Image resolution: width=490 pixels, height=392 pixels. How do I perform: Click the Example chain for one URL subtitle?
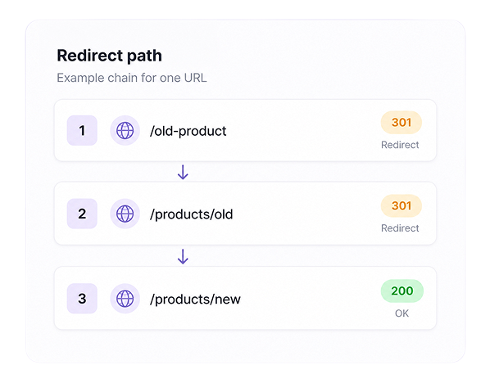[x=132, y=78]
